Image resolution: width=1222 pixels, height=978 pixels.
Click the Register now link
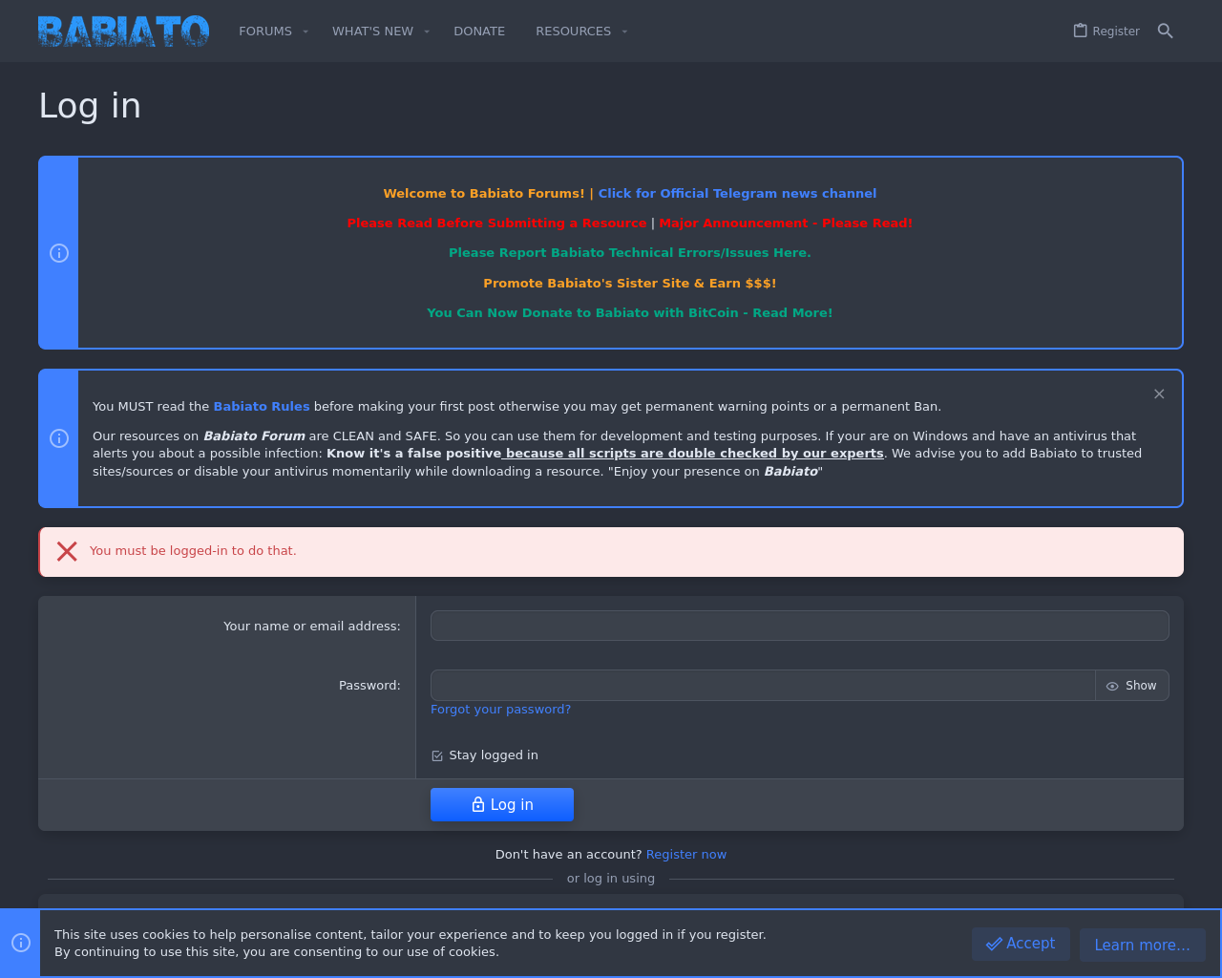[x=686, y=855]
